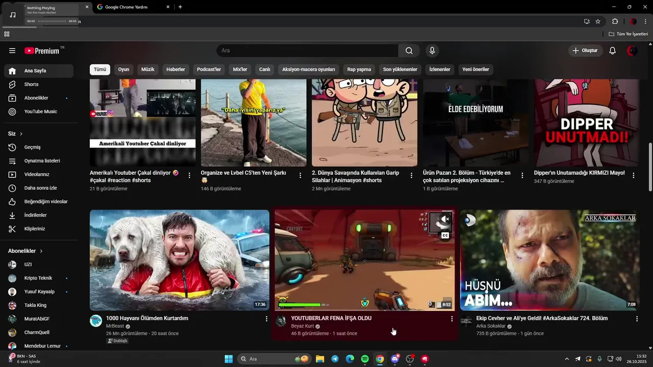653x367 pixels.
Task: Open the Oluştur create menu
Action: tap(585, 50)
